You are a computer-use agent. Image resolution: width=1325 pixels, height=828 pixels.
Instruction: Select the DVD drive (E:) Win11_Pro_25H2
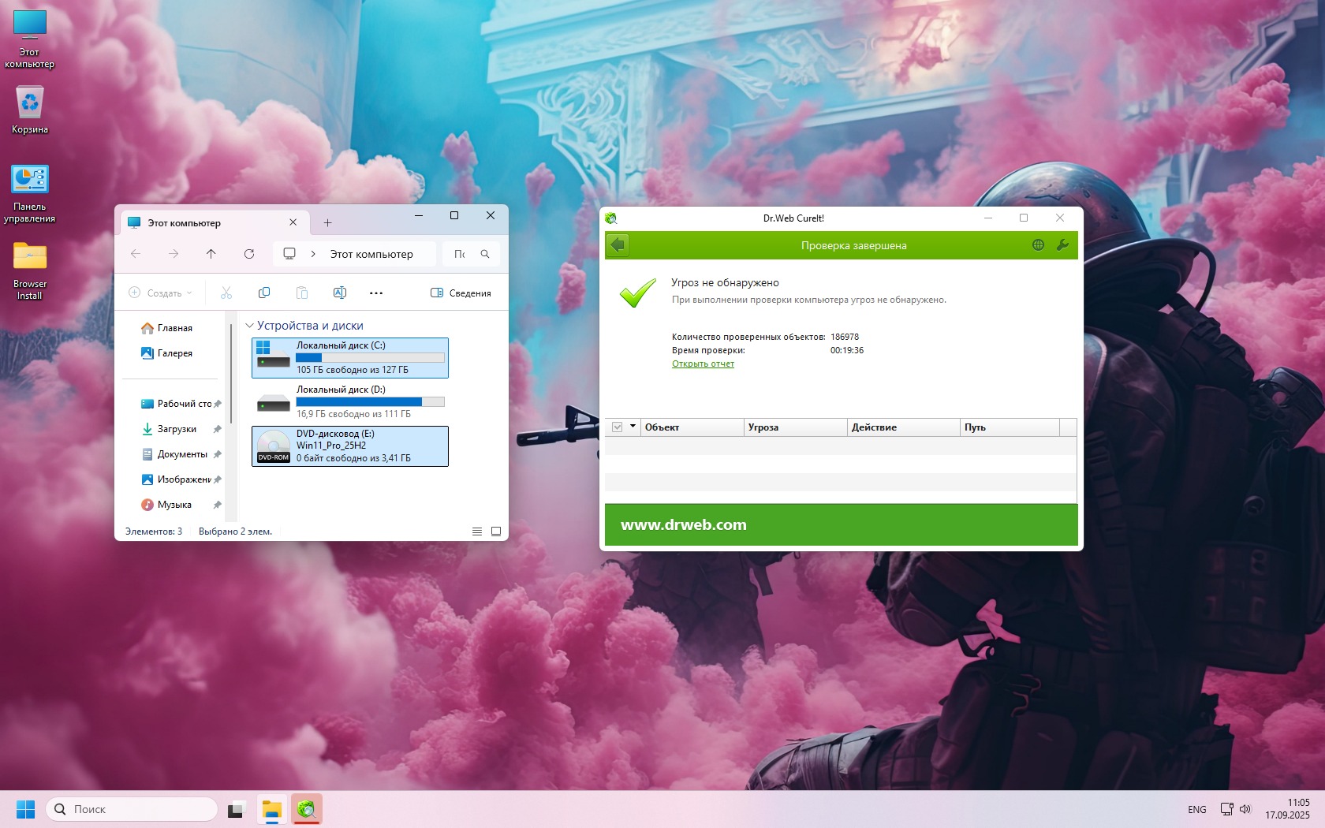point(350,446)
